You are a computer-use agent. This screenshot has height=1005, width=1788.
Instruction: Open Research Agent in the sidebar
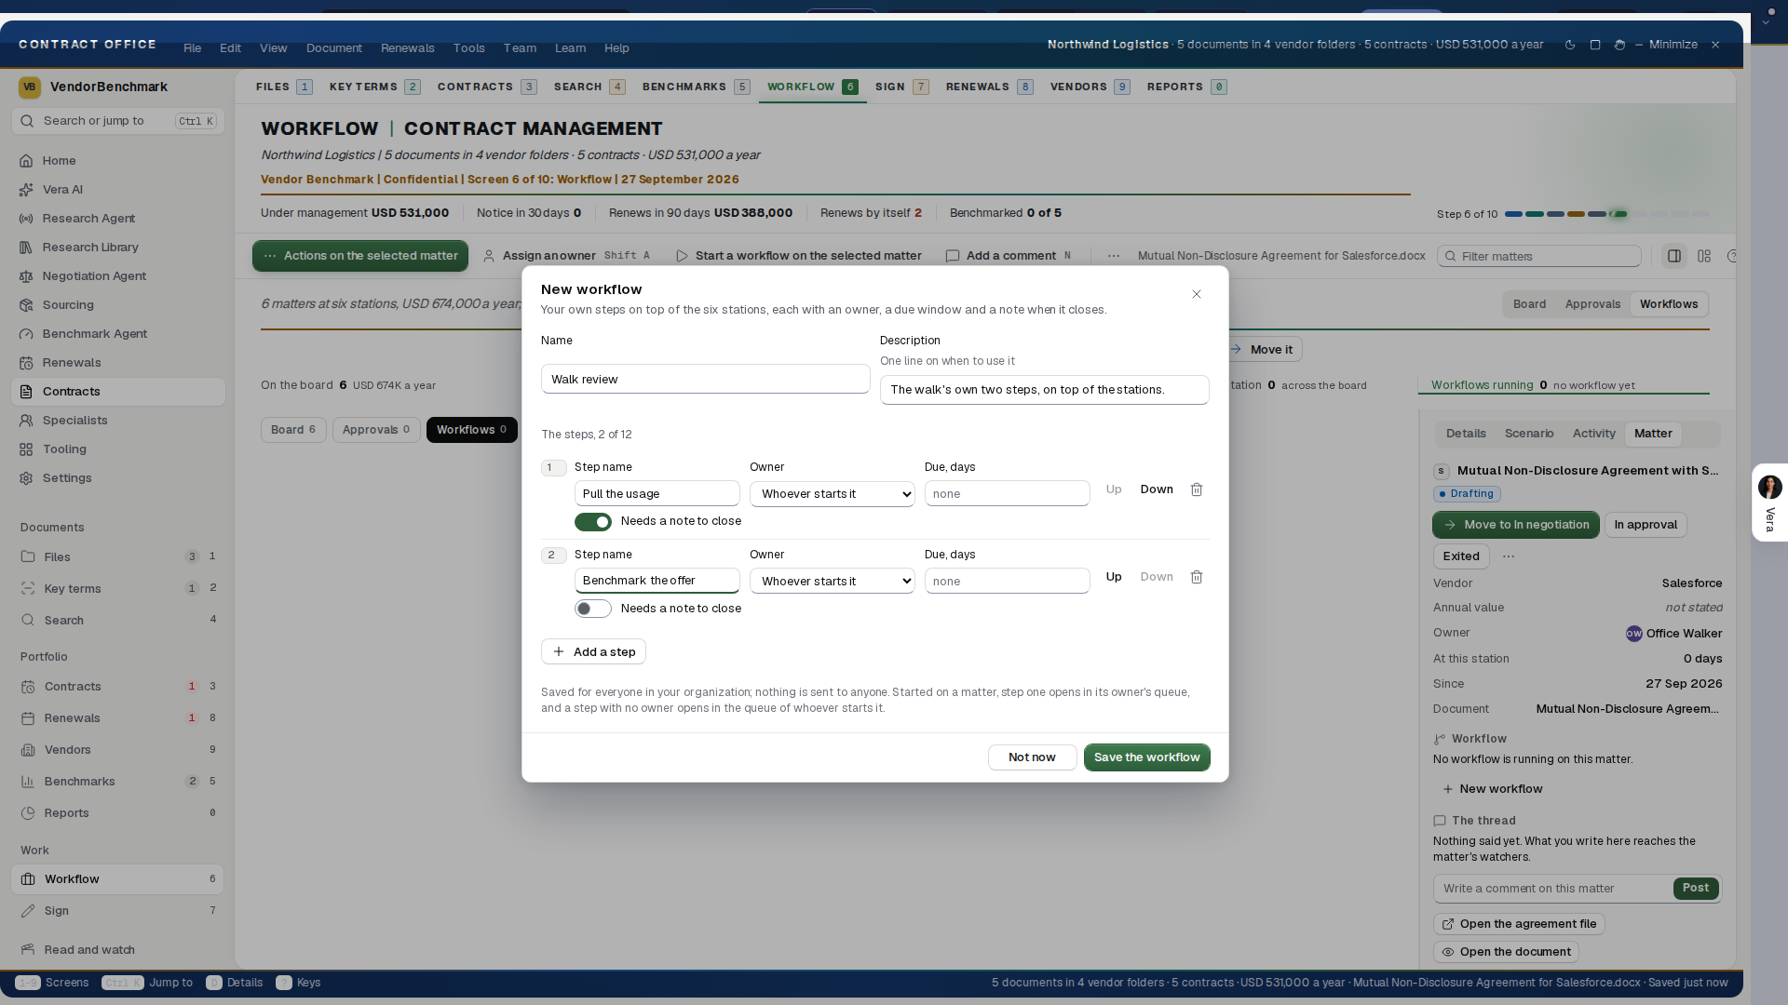117,218
